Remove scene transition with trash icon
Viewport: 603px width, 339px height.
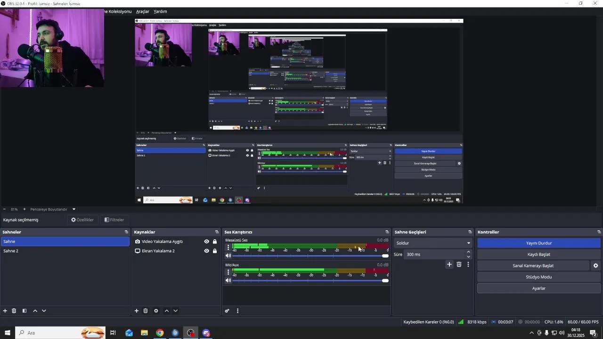(x=459, y=265)
